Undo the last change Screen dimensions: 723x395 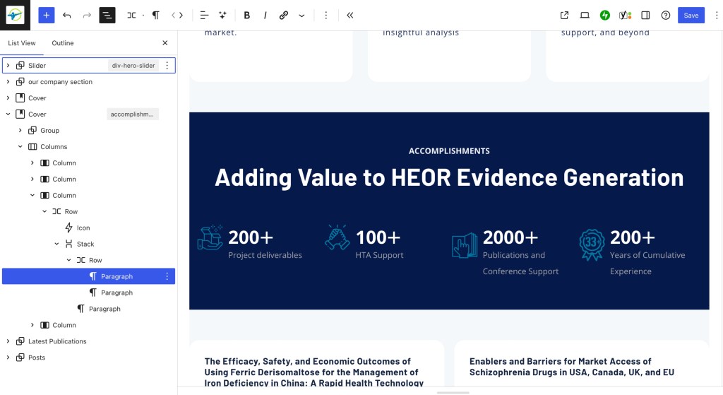pyautogui.click(x=66, y=15)
